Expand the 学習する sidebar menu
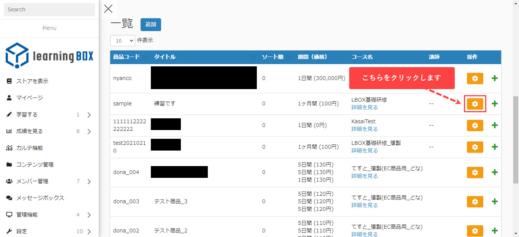Image resolution: width=519 pixels, height=237 pixels. point(89,115)
